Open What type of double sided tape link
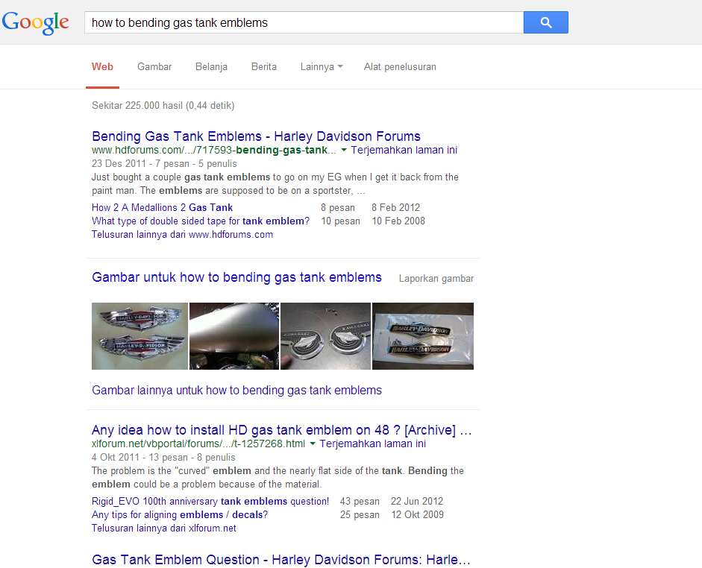Image resolution: width=702 pixels, height=568 pixels. click(201, 221)
